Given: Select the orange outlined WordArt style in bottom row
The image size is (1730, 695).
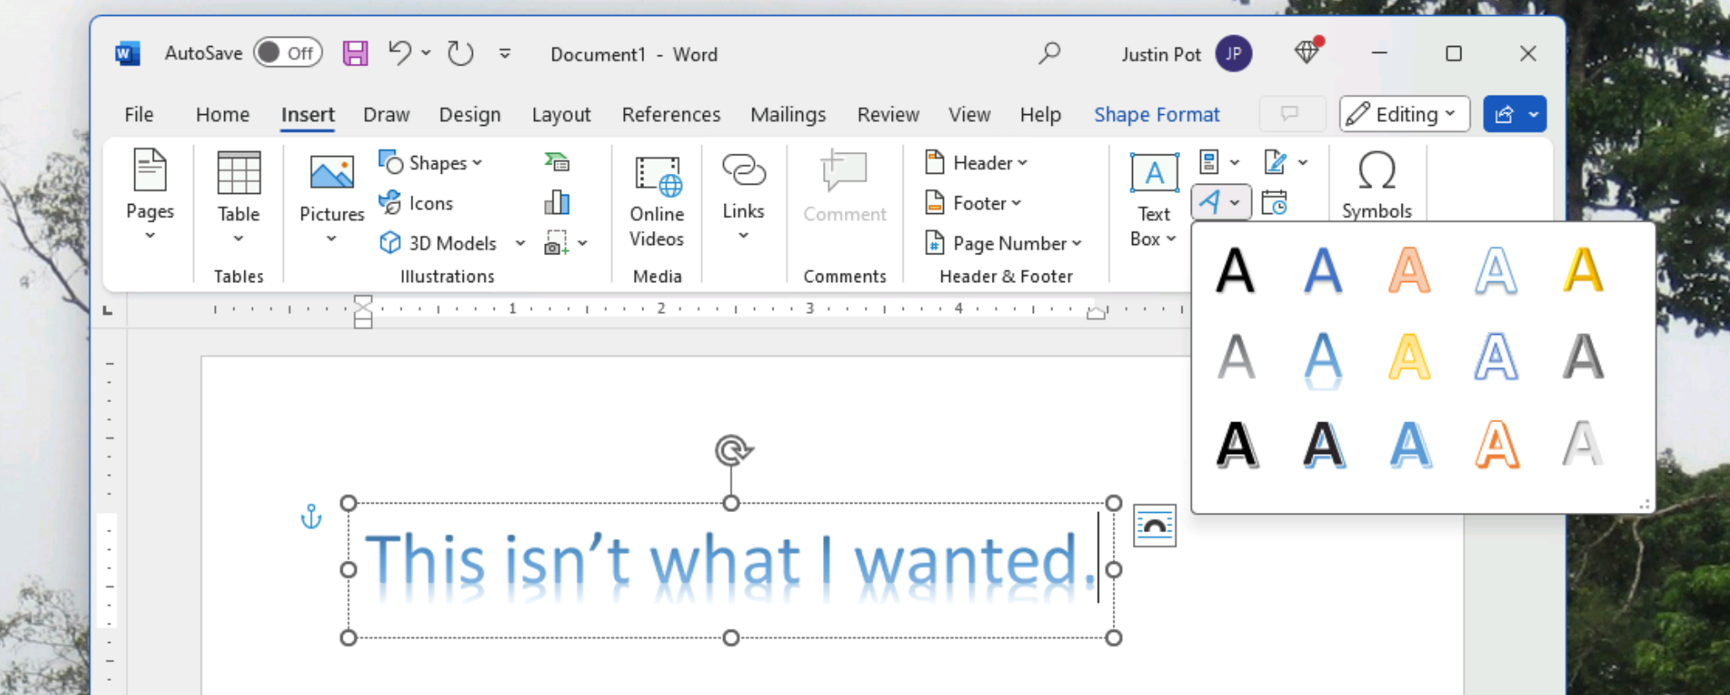Looking at the screenshot, I should (1497, 444).
